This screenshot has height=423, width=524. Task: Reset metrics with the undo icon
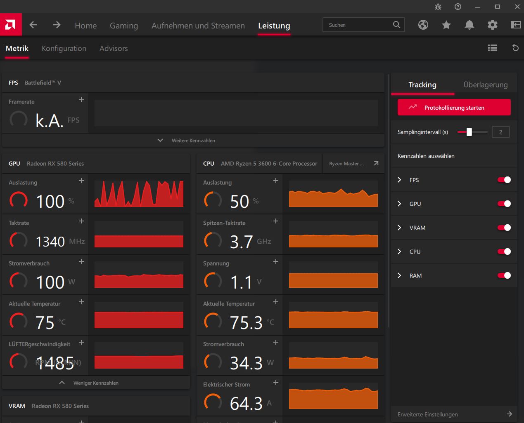[515, 48]
